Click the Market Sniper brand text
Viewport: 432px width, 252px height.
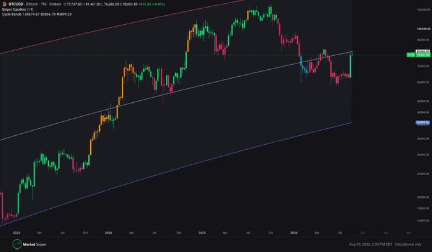click(34, 244)
